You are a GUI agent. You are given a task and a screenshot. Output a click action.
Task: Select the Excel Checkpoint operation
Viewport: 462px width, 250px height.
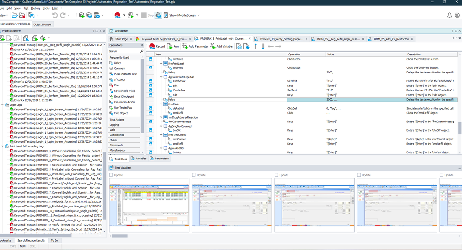[125, 96]
